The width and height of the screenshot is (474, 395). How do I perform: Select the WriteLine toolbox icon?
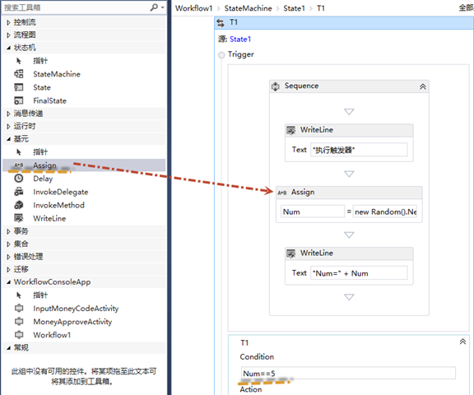click(19, 218)
